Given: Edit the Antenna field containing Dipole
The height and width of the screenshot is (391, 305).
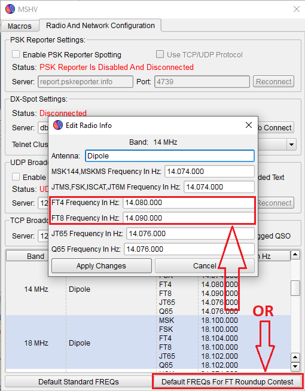Looking at the screenshot, I should tap(170, 156).
